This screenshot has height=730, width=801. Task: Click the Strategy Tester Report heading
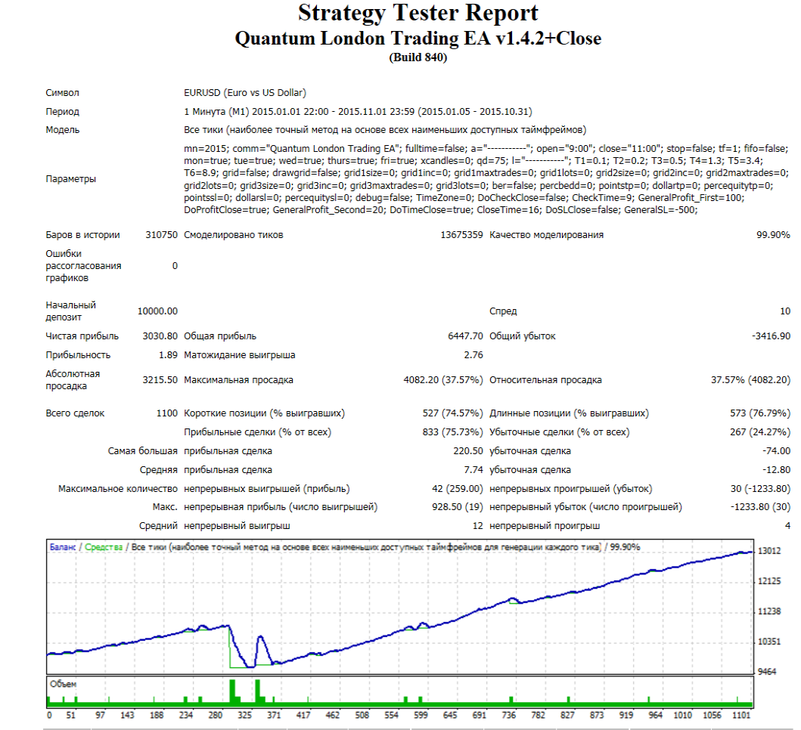418,14
